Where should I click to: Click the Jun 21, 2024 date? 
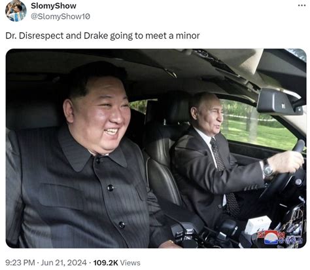tap(63, 263)
